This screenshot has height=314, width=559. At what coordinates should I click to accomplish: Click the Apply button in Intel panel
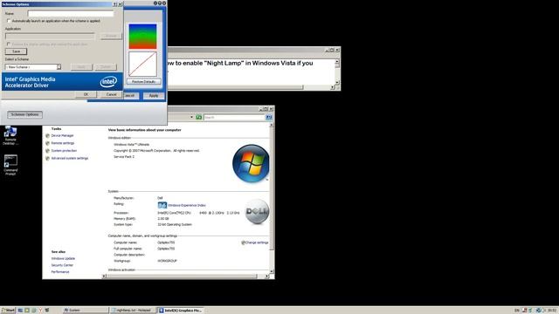tap(154, 95)
